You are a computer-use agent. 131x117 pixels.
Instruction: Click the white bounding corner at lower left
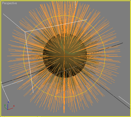3,87
